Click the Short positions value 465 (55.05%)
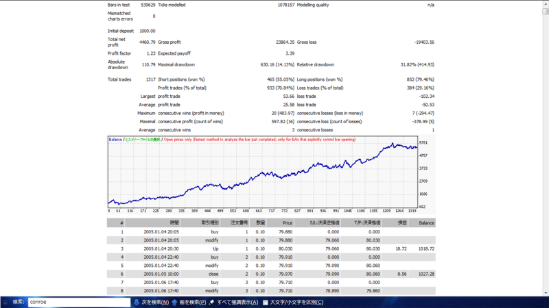This screenshot has height=308, width=549. pos(281,79)
